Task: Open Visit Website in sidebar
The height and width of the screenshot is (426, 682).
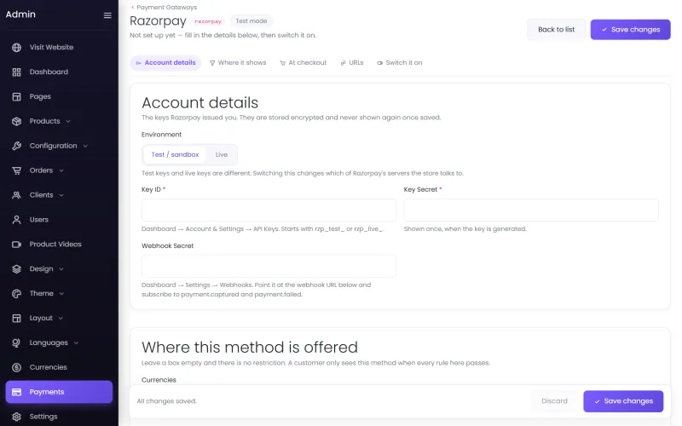Action: (59, 48)
